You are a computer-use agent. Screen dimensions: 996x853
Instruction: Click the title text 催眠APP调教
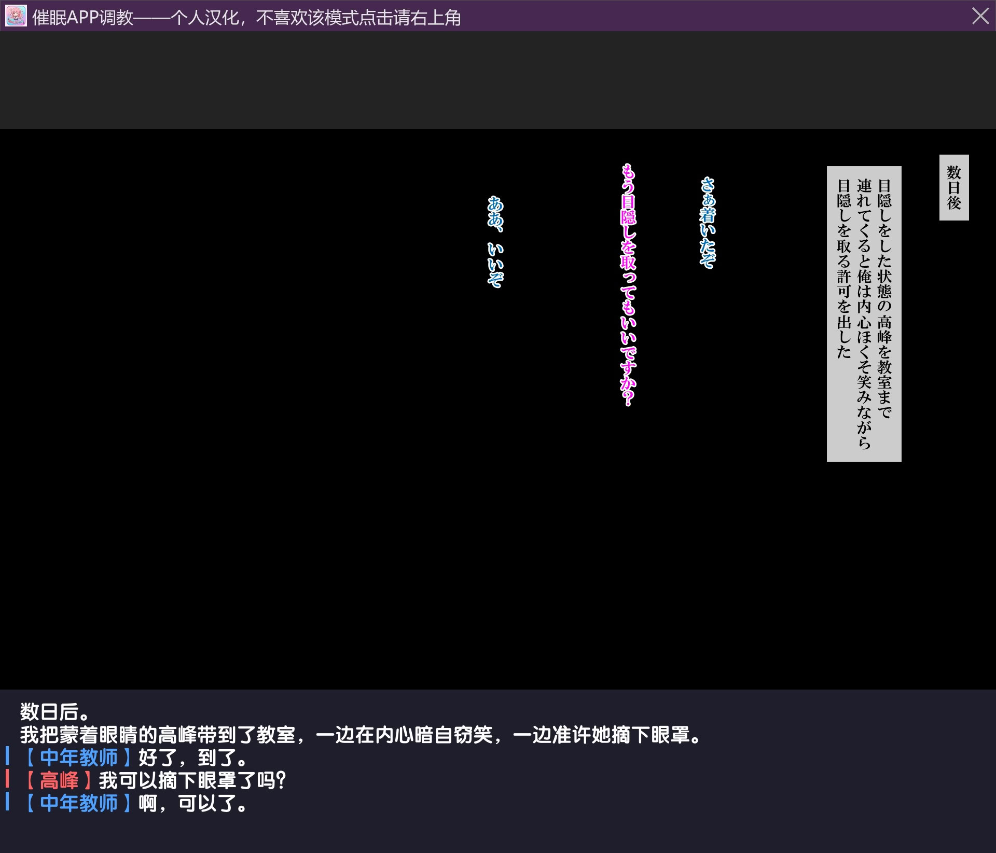click(83, 18)
